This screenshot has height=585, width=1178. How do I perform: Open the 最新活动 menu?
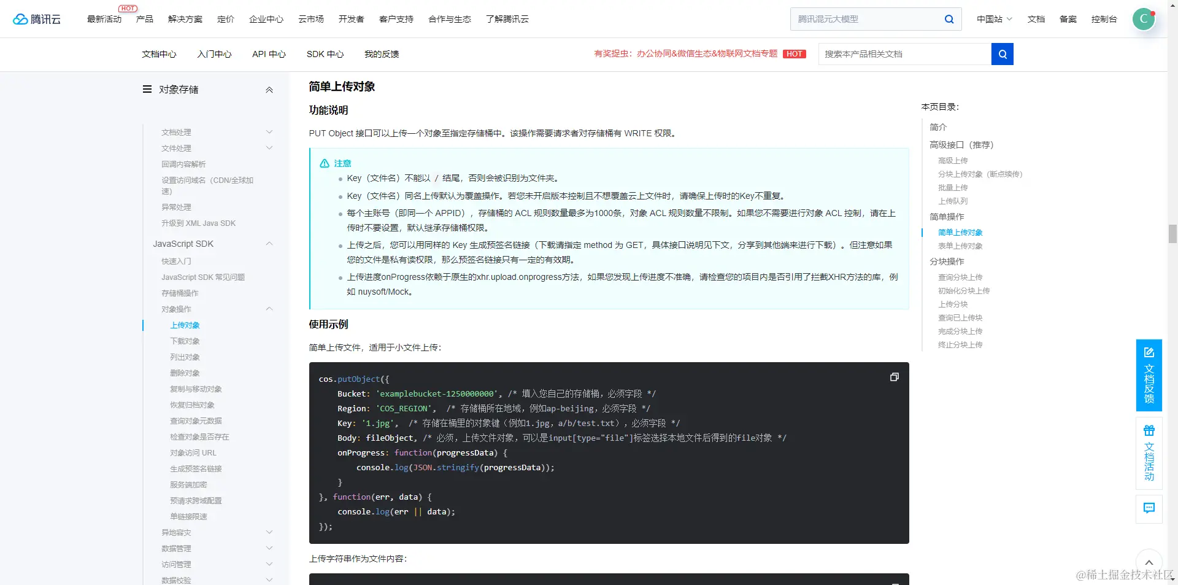[104, 19]
